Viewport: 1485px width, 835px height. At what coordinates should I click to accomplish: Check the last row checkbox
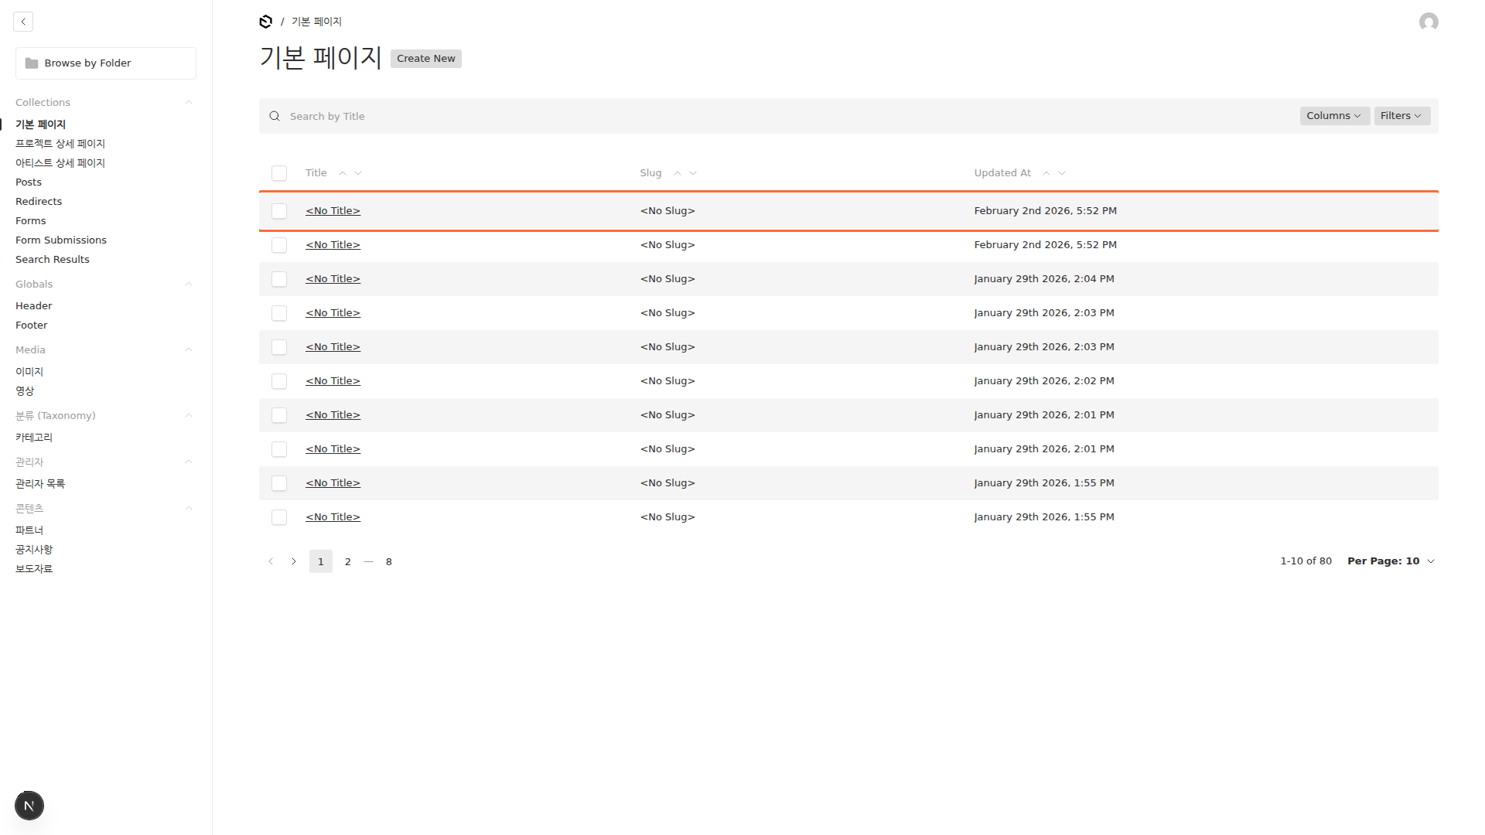click(279, 517)
